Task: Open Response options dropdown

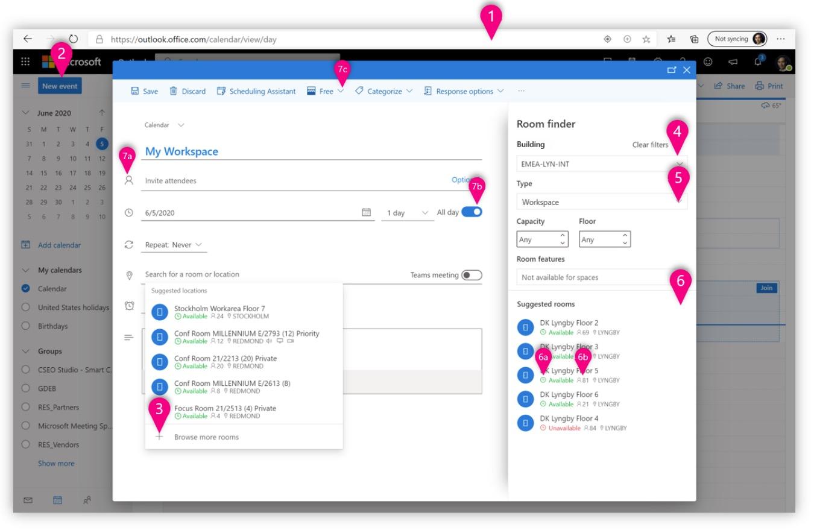Action: pos(464,91)
